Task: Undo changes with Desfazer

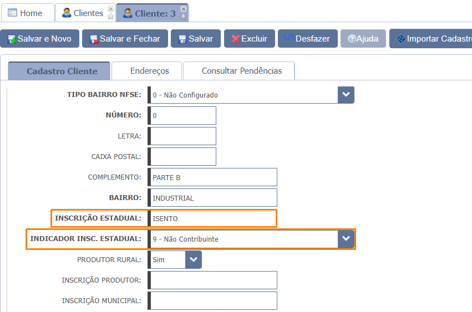Action: 307,39
